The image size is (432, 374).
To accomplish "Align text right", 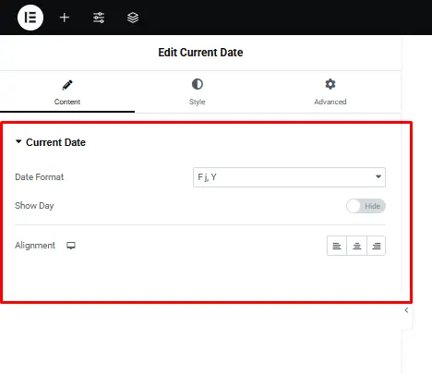I will 376,246.
